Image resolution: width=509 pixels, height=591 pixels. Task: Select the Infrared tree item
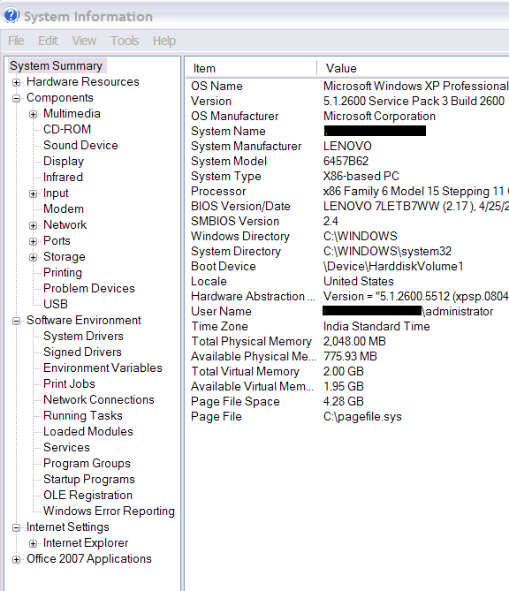(x=63, y=178)
